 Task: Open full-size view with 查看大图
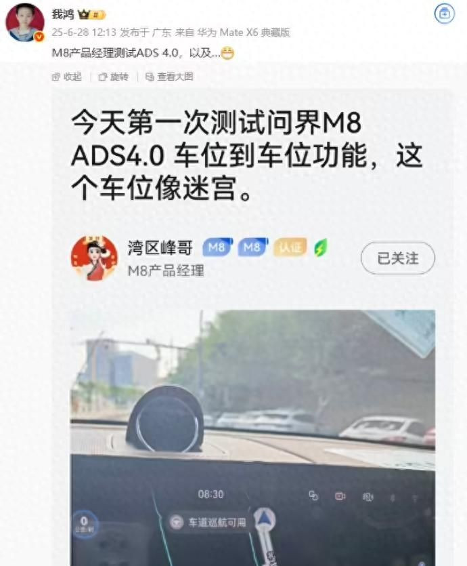point(169,77)
